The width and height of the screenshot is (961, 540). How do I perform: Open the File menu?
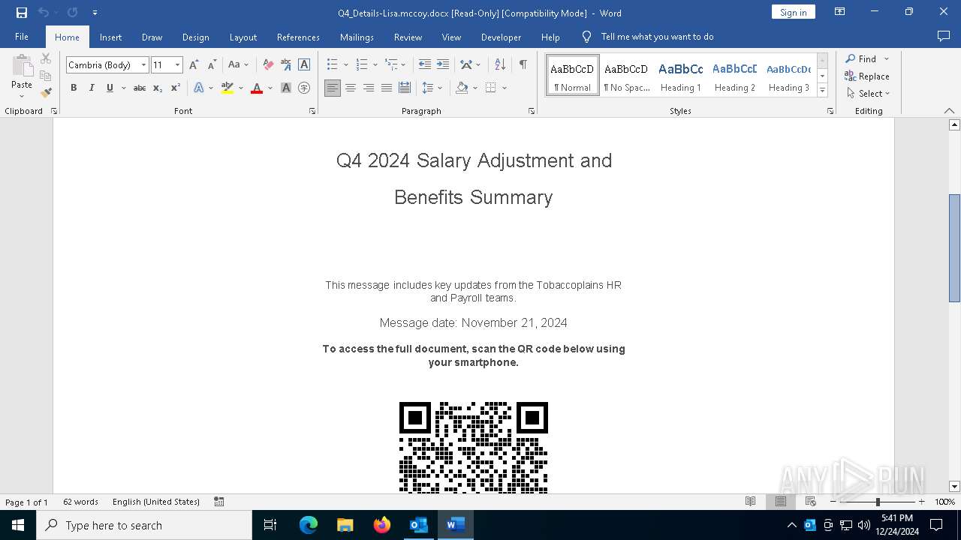click(22, 37)
